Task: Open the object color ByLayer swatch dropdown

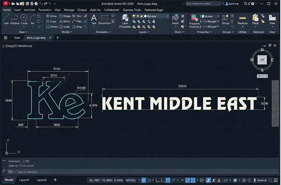Action: 211,16
